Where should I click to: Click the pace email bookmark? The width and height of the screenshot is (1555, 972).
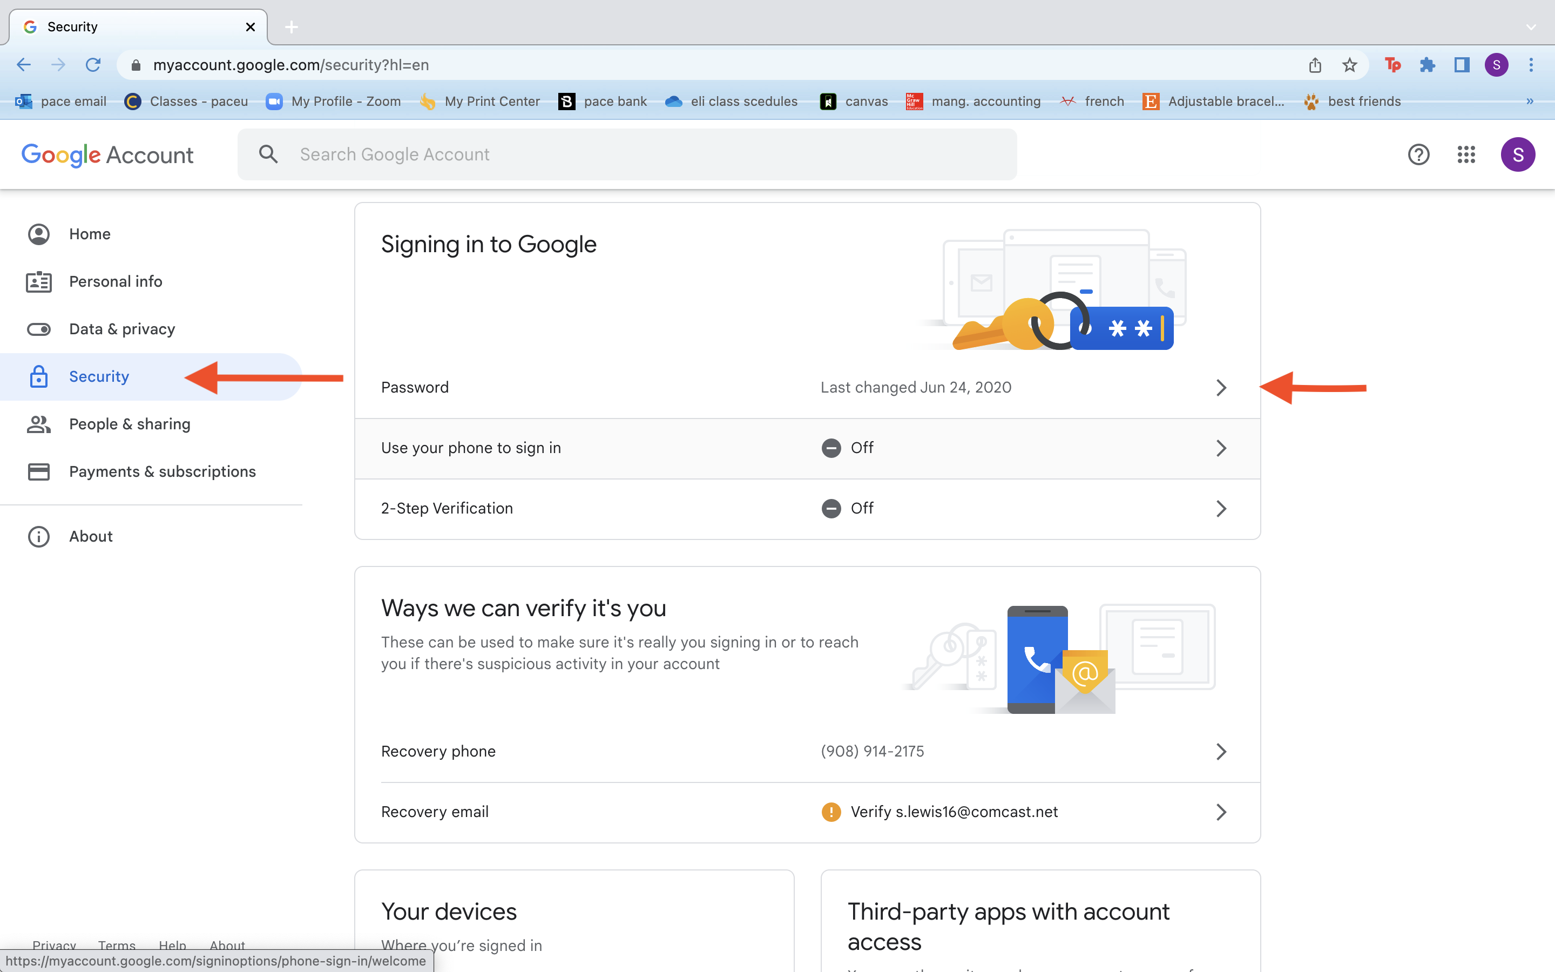tap(61, 102)
